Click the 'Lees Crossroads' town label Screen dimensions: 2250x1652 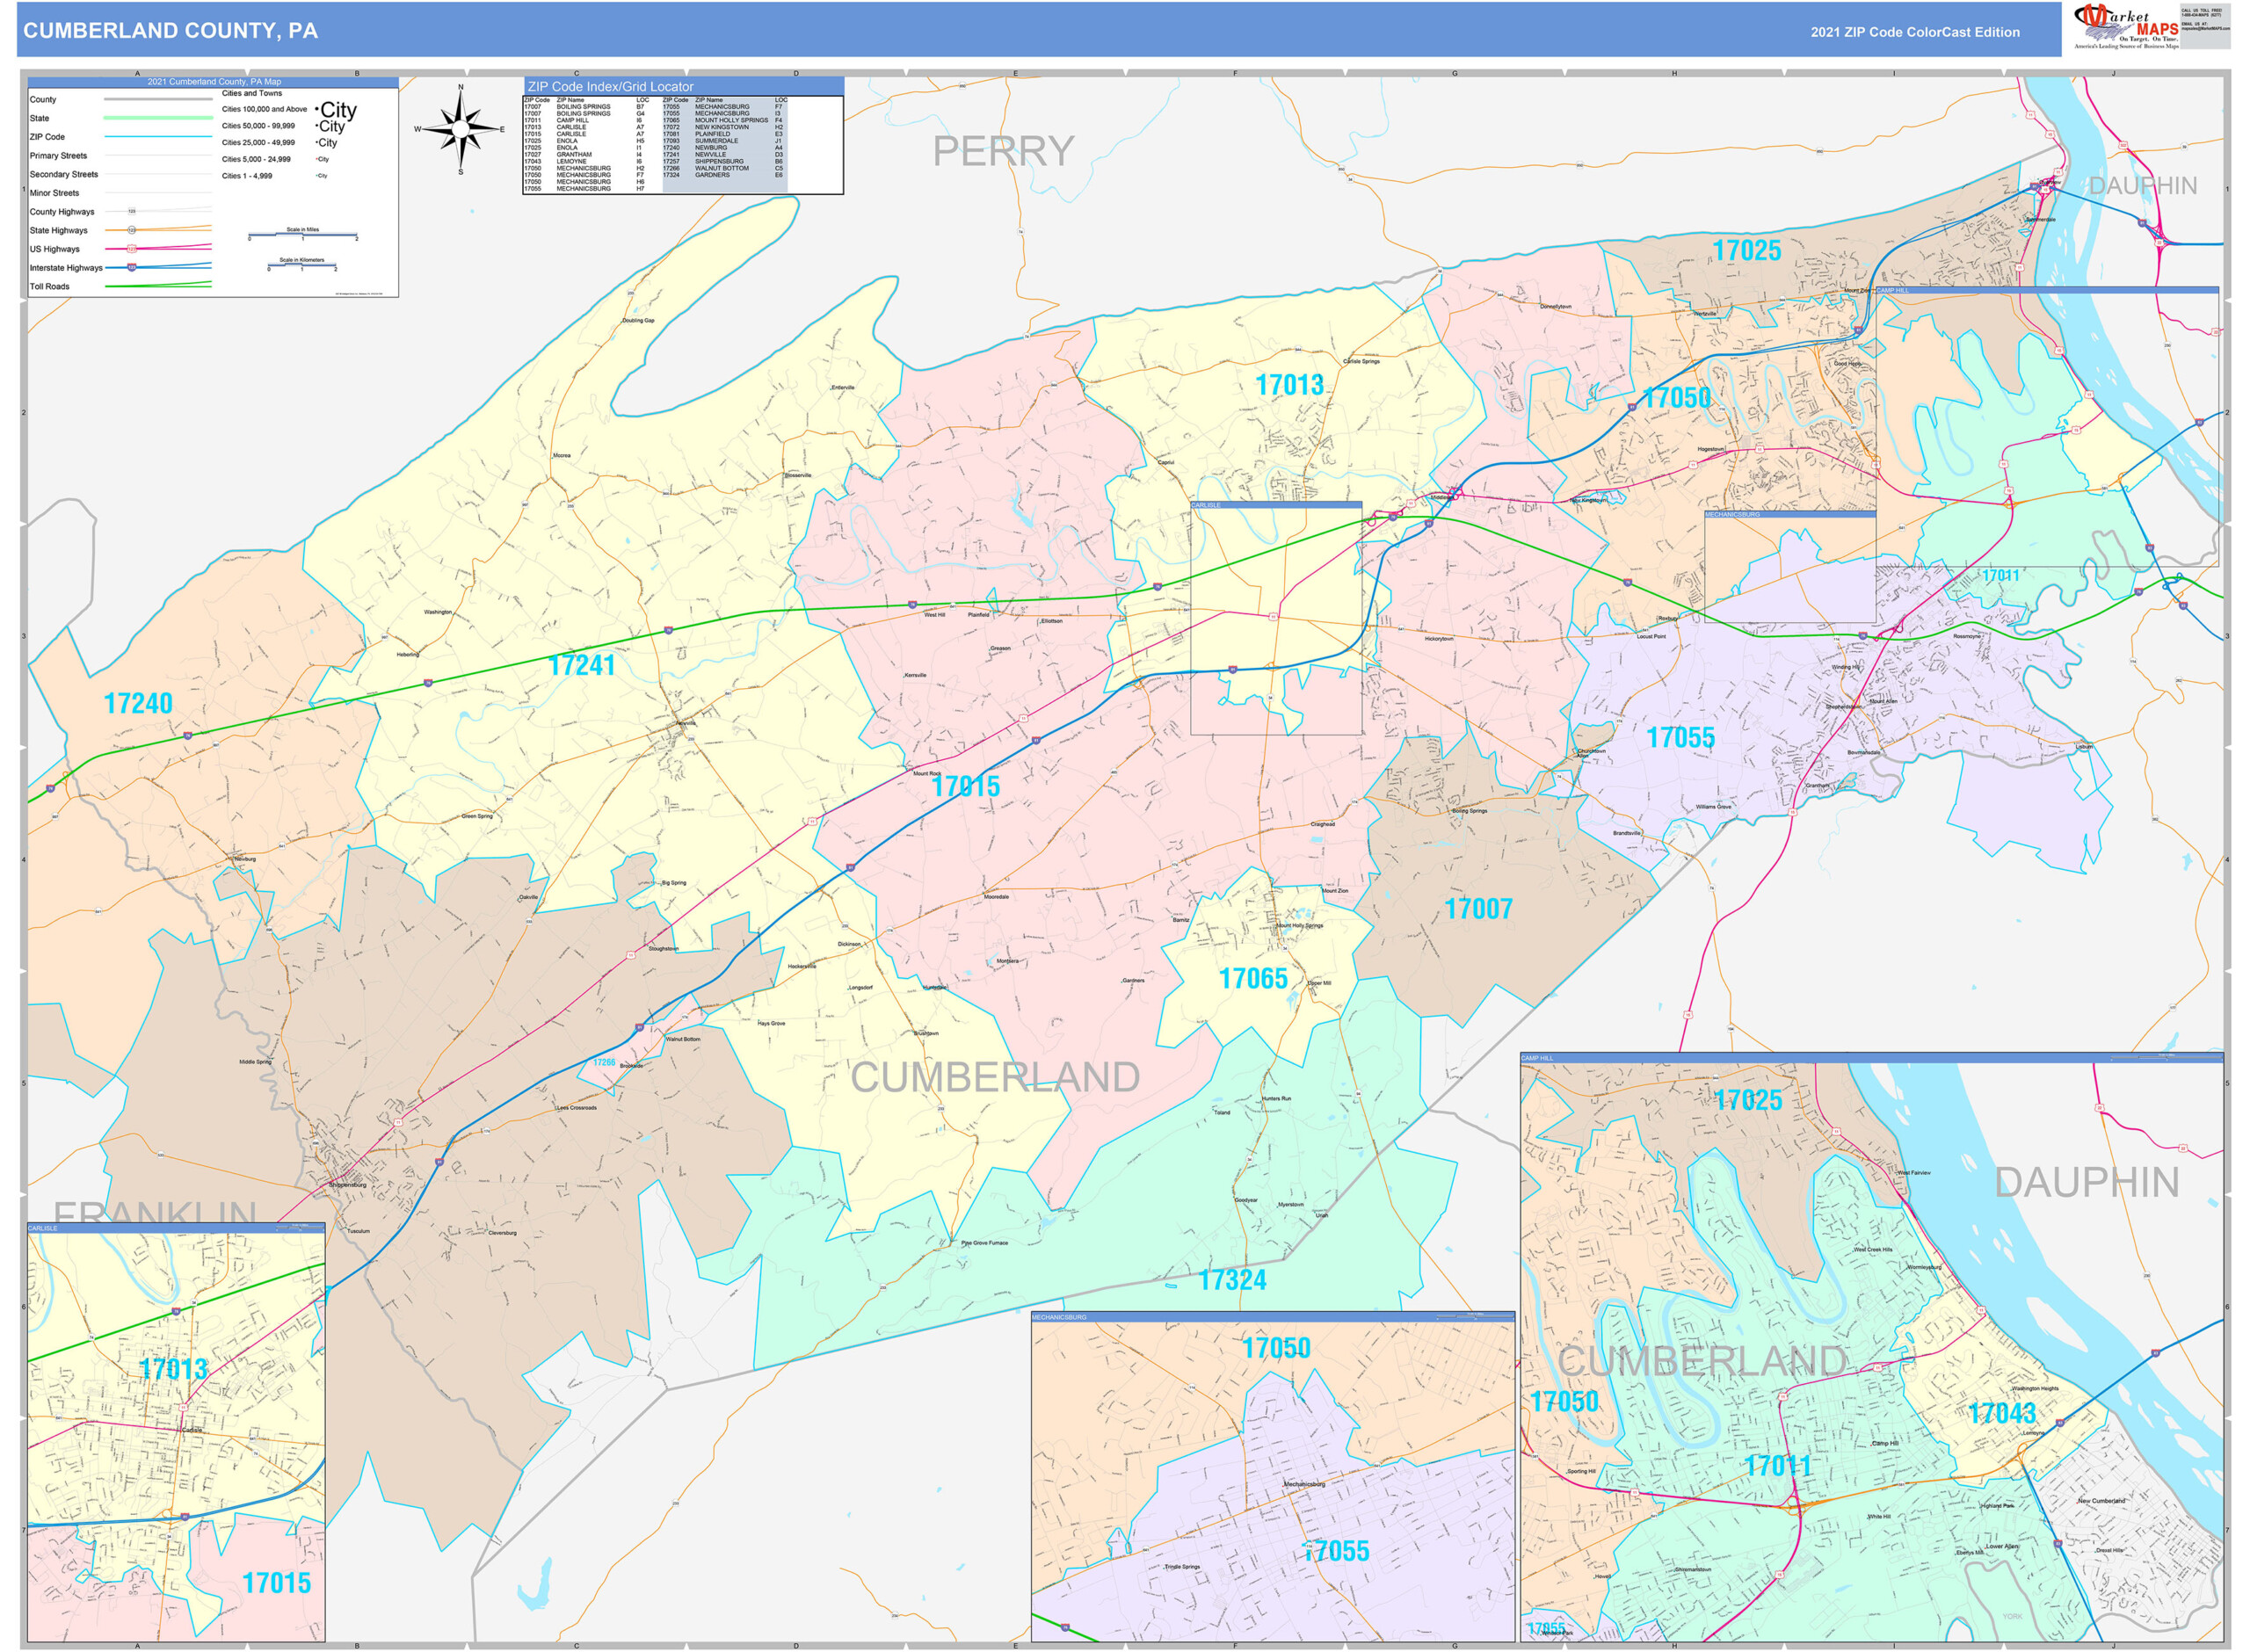(x=577, y=1108)
